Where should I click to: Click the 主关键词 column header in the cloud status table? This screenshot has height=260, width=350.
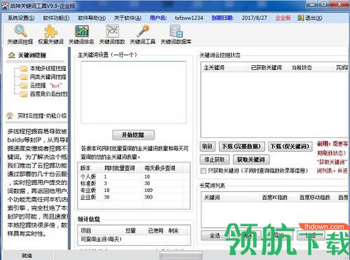(213, 68)
